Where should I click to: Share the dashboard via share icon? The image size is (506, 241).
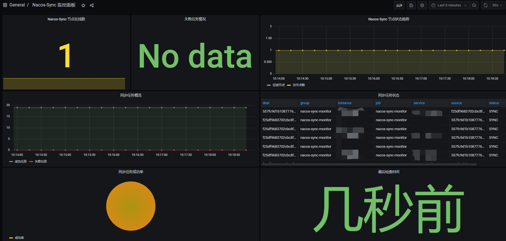(x=92, y=5)
